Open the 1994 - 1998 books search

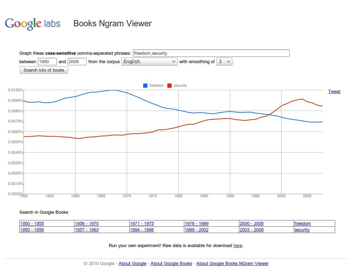[141, 230]
